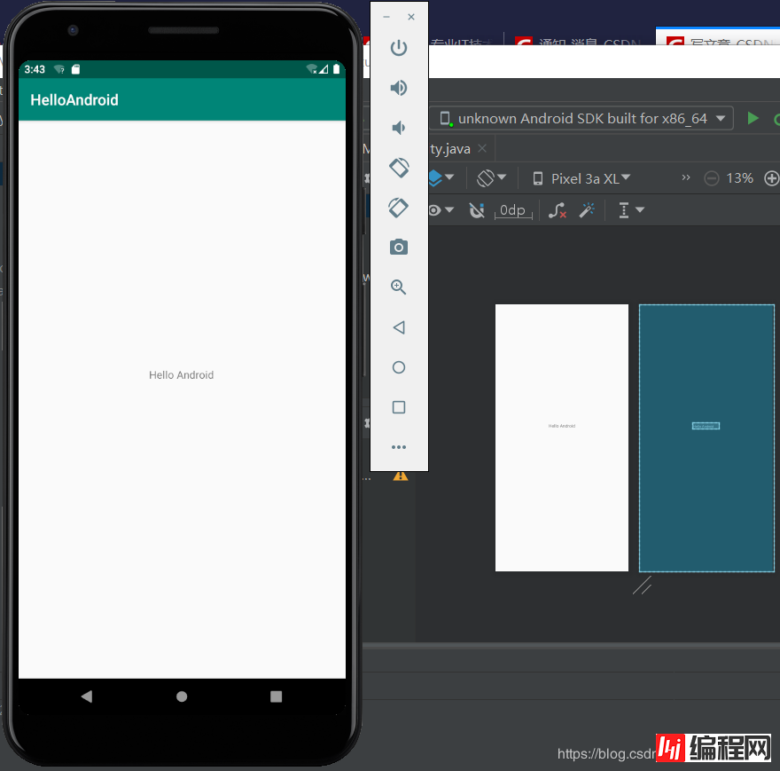
Task: Click the phone battery status icon
Action: tap(337, 68)
